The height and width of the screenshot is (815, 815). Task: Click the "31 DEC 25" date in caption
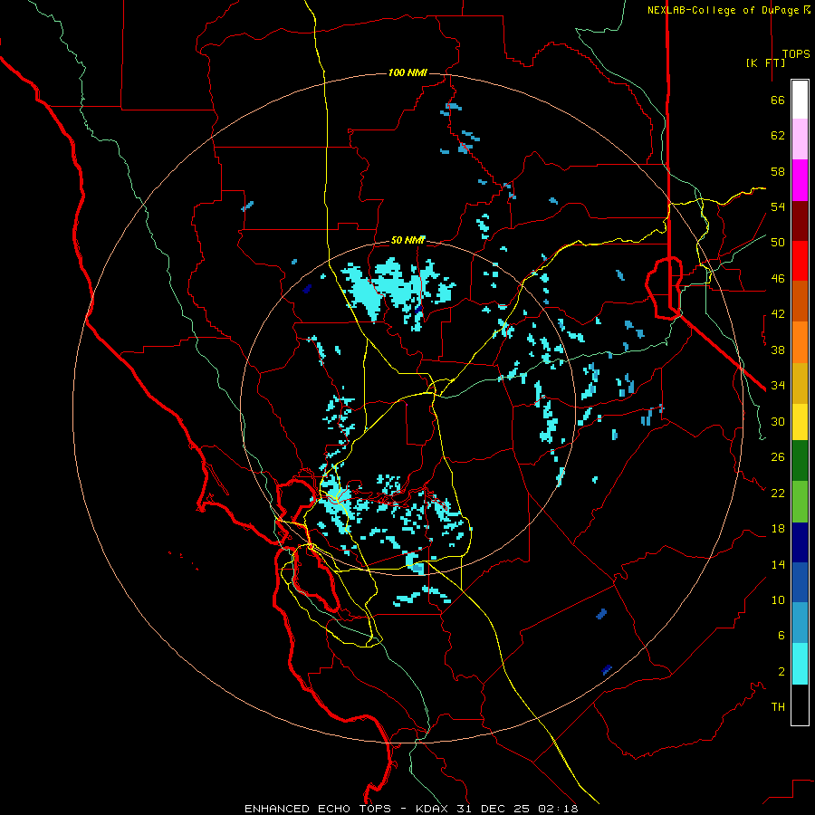[x=493, y=809]
